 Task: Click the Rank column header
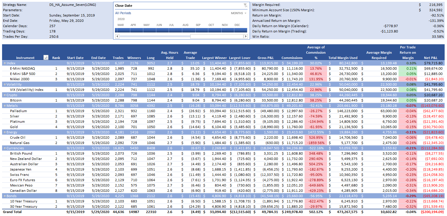56,58
